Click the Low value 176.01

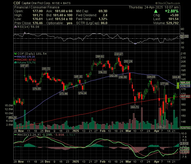click(x=38, y=19)
